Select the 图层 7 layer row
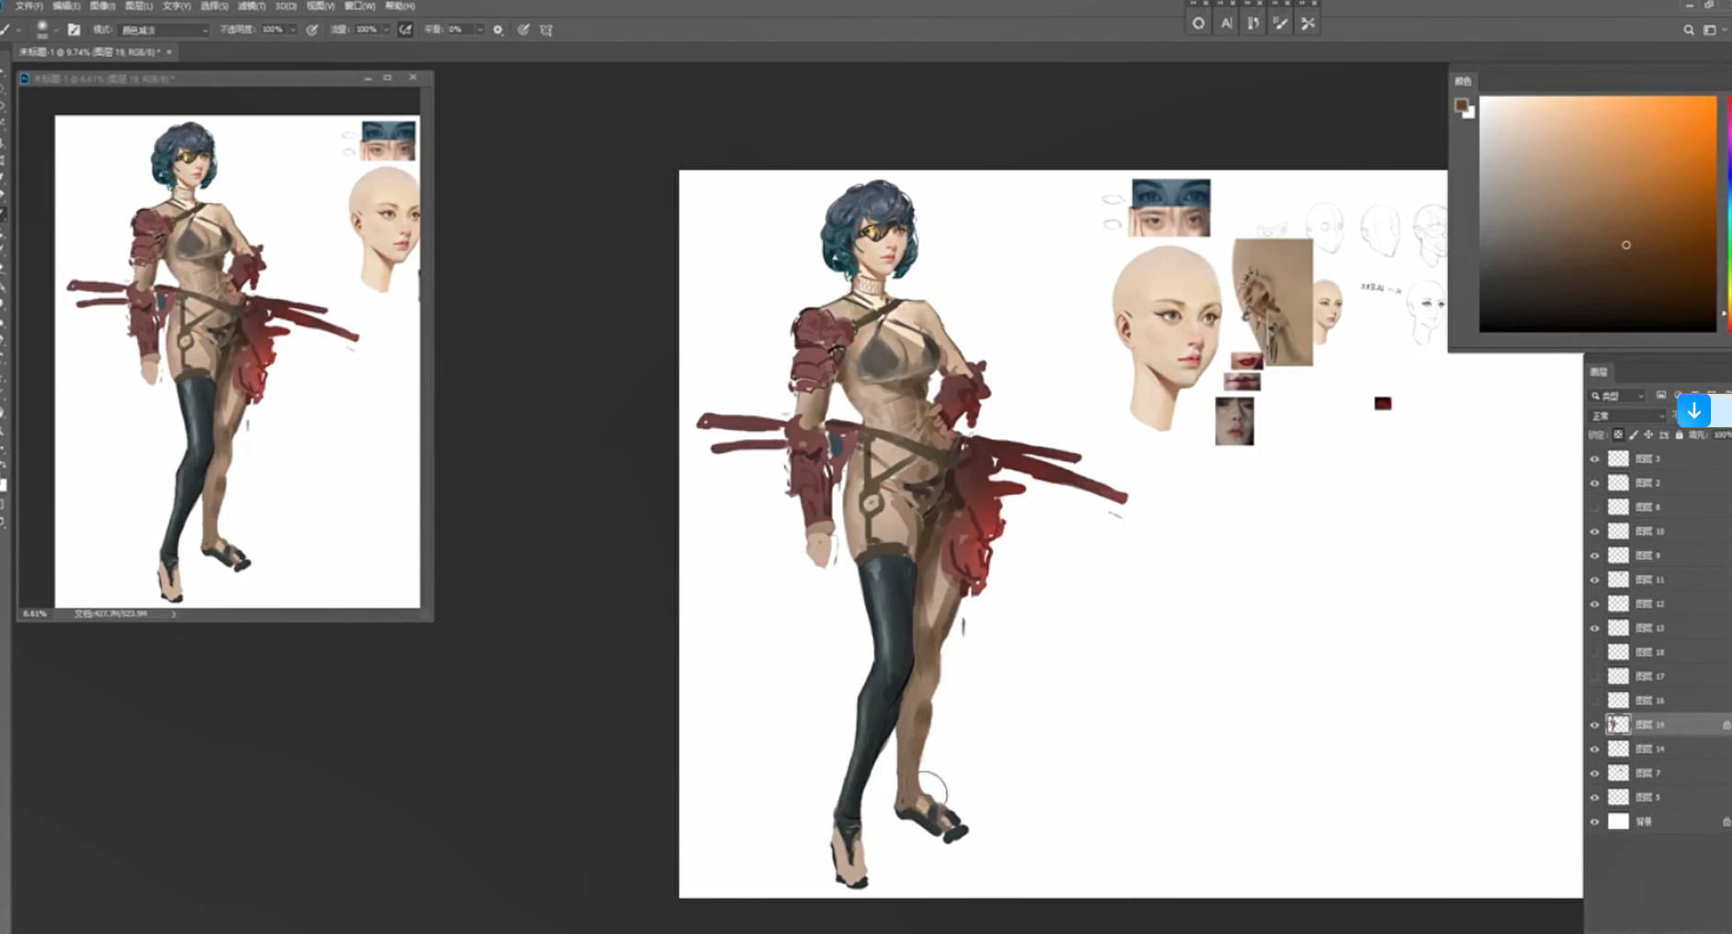The height and width of the screenshot is (934, 1732). click(x=1659, y=772)
